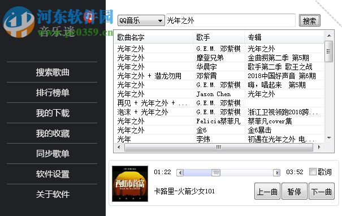Select song row by 华晨宇
The height and width of the screenshot is (216, 342).
219,67
